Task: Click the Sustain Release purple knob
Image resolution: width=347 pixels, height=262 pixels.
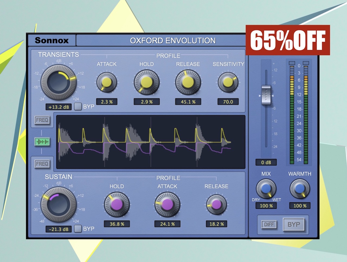Action: pyautogui.click(x=216, y=205)
